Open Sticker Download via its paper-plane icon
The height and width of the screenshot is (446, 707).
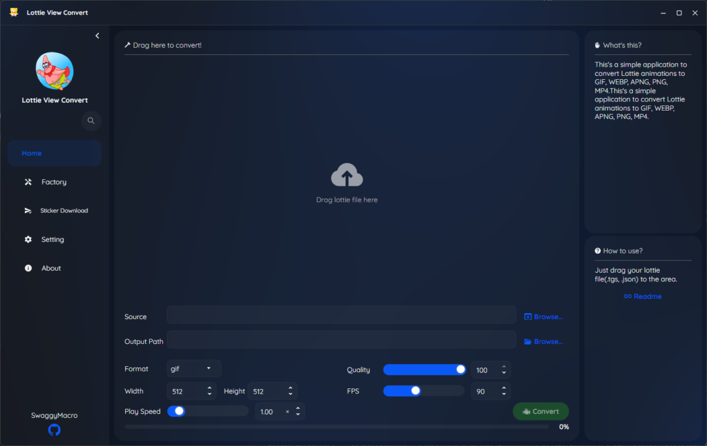(28, 211)
